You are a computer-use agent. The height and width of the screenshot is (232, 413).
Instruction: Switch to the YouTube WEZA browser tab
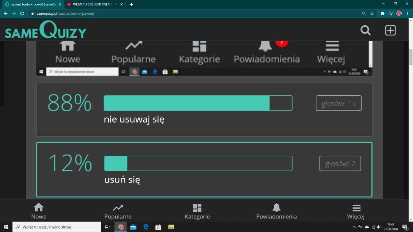(x=93, y=4)
